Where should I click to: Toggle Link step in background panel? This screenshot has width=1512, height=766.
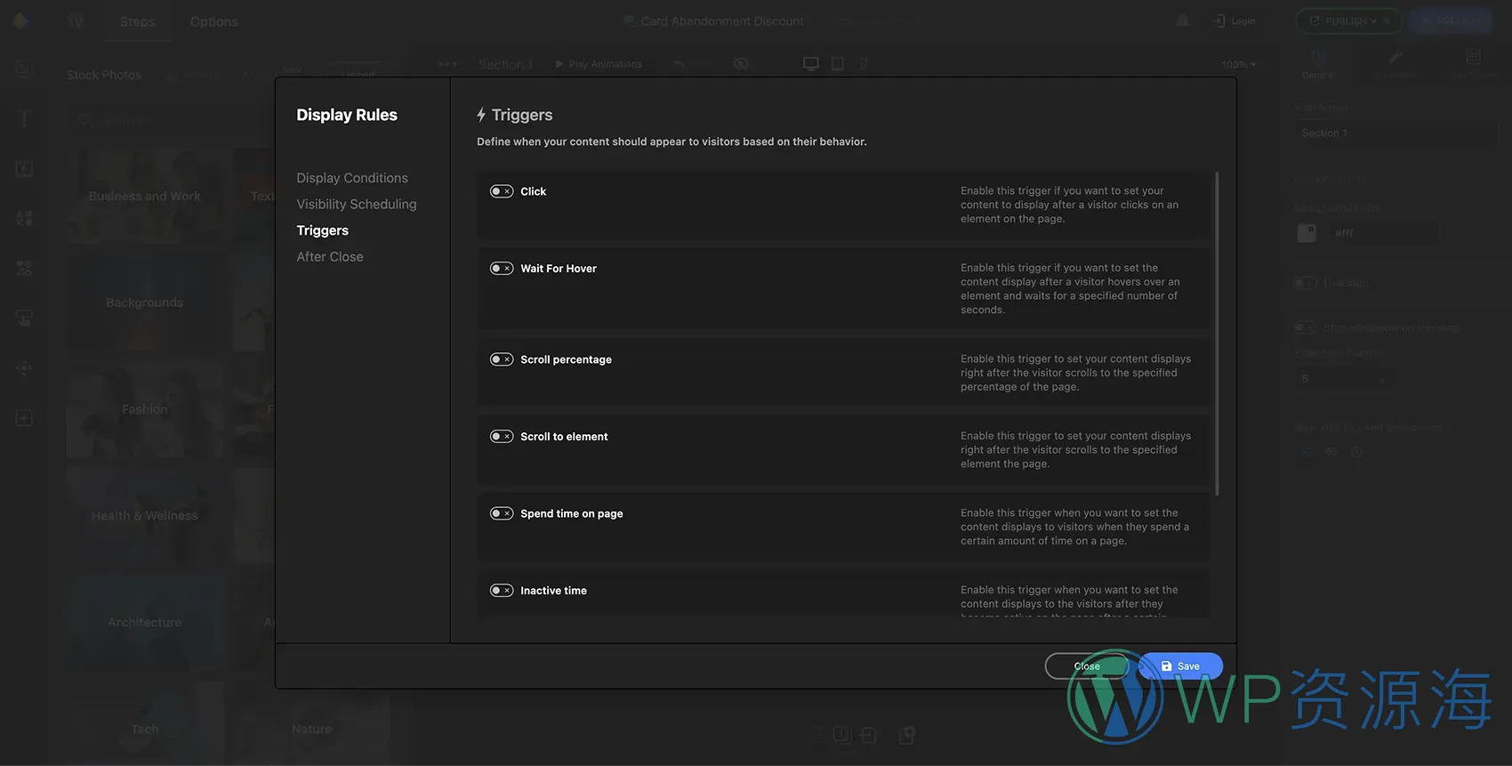coord(1305,283)
